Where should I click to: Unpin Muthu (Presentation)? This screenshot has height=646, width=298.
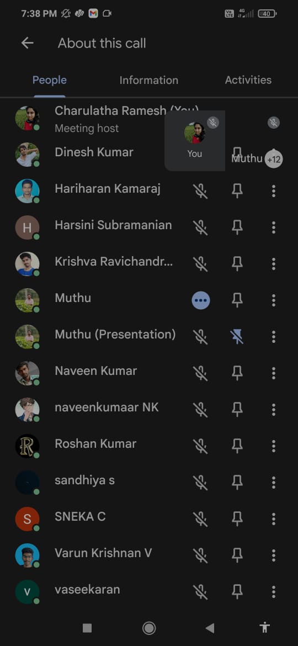pos(237,337)
